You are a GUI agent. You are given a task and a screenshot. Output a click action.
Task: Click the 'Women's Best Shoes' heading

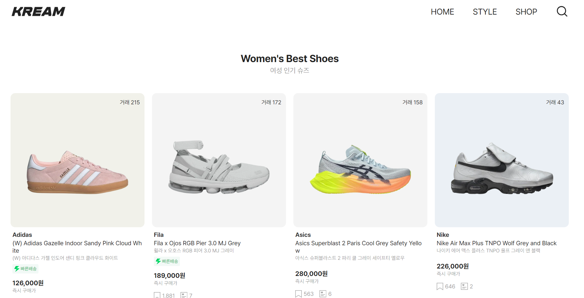[x=290, y=59]
